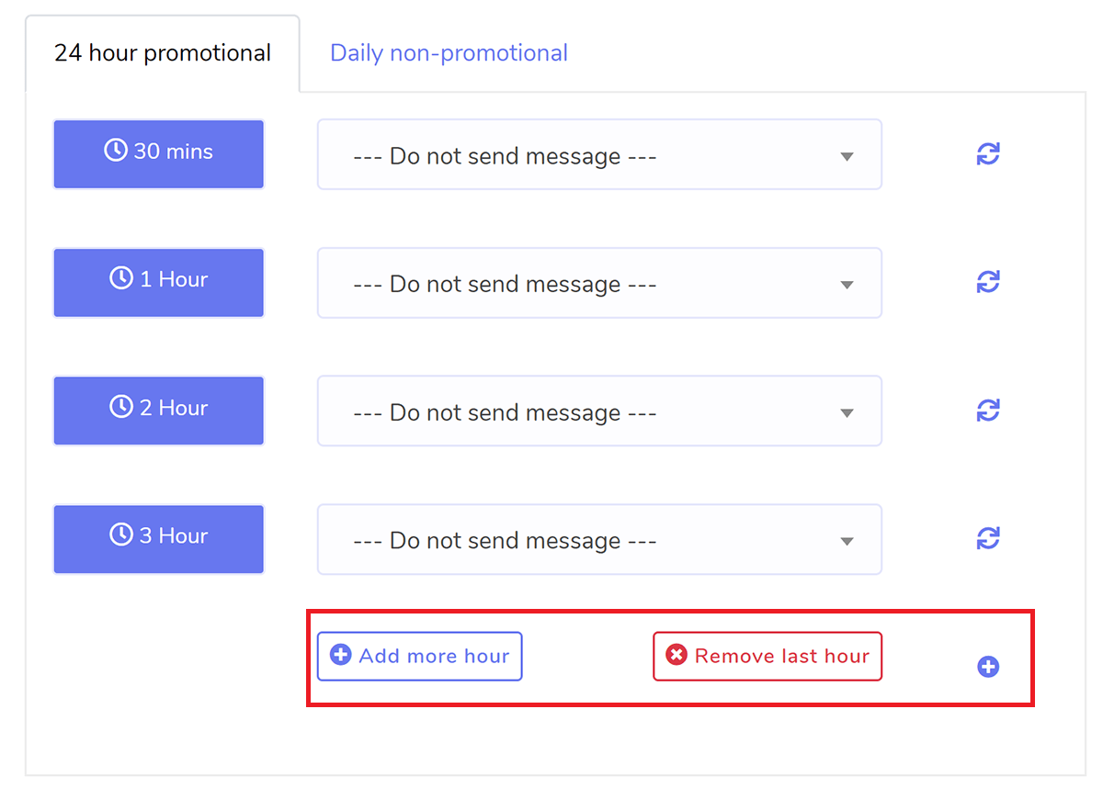This screenshot has width=1103, height=788.
Task: Click the Add more hour button
Action: (420, 656)
